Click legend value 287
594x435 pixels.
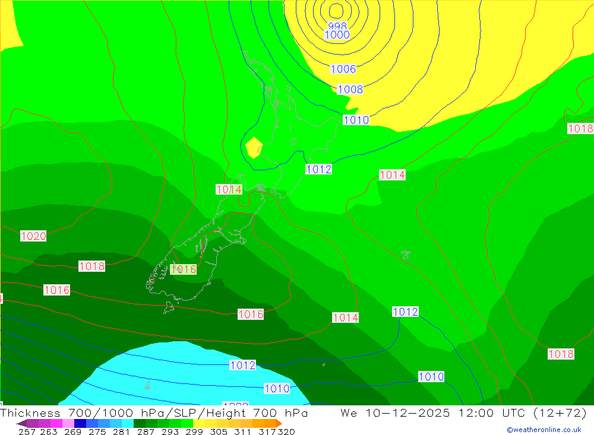(x=146, y=432)
